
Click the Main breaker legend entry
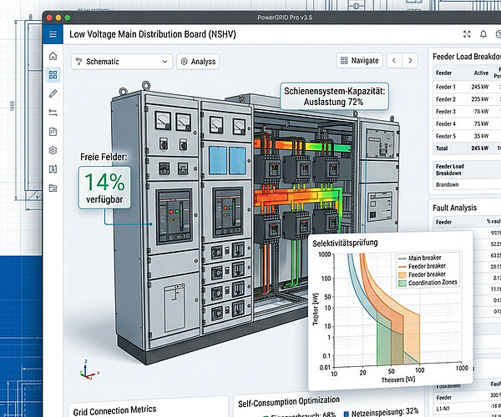pos(420,258)
